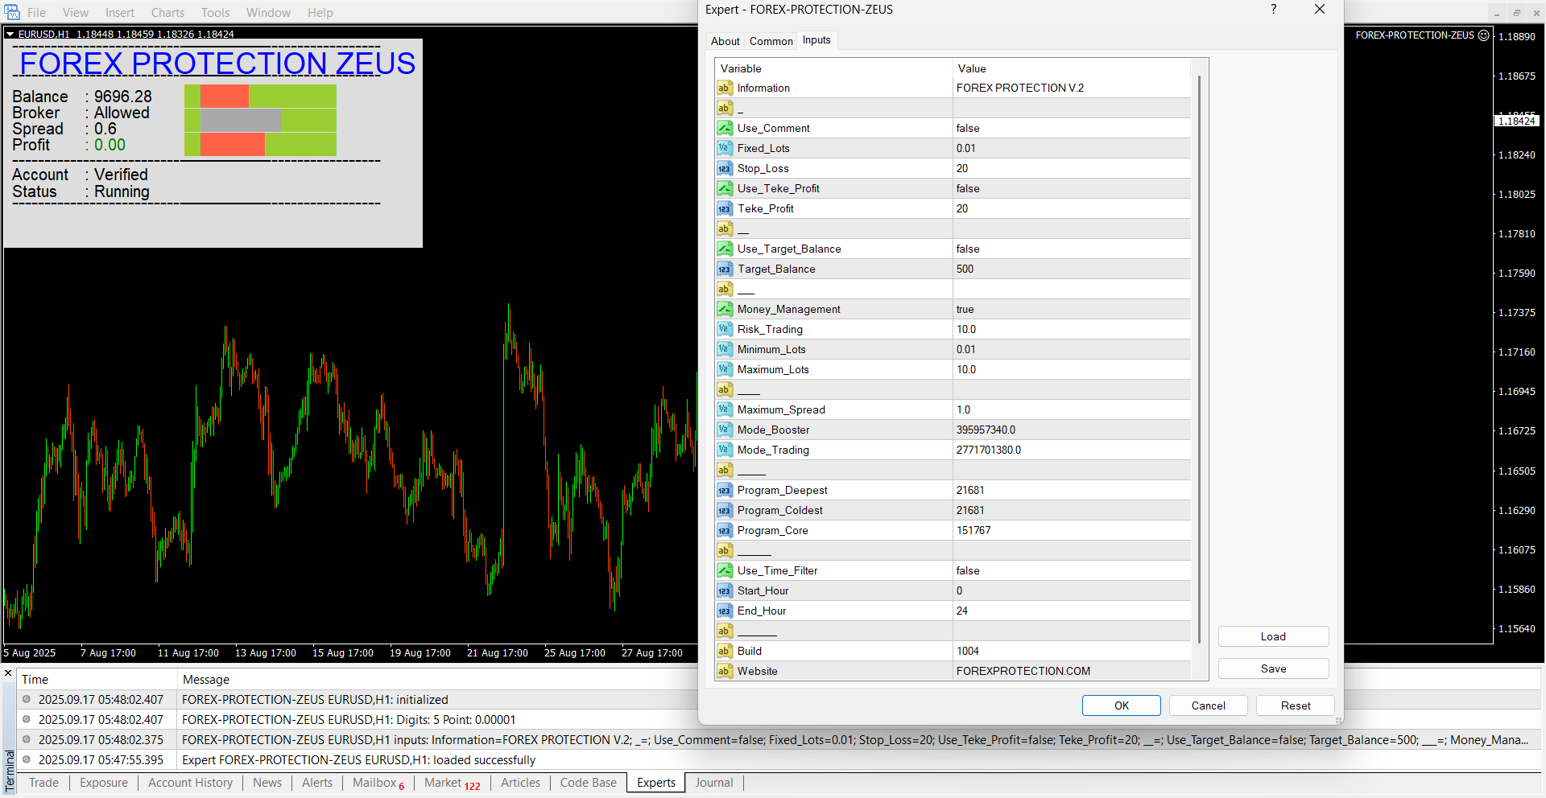Click the Money_Management boolean icon
Image resolution: width=1546 pixels, height=798 pixels.
[x=725, y=309]
